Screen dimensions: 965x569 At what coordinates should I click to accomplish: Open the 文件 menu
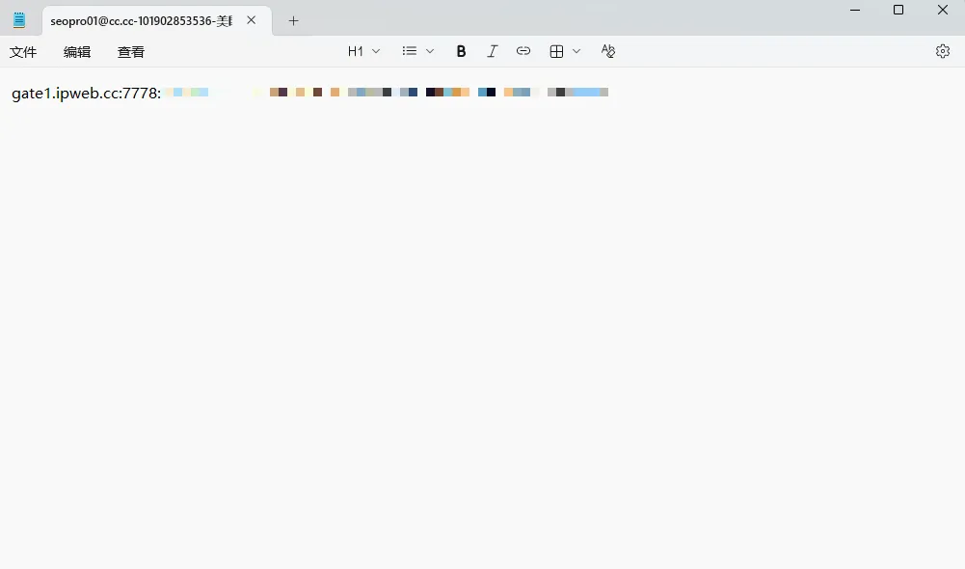[23, 52]
